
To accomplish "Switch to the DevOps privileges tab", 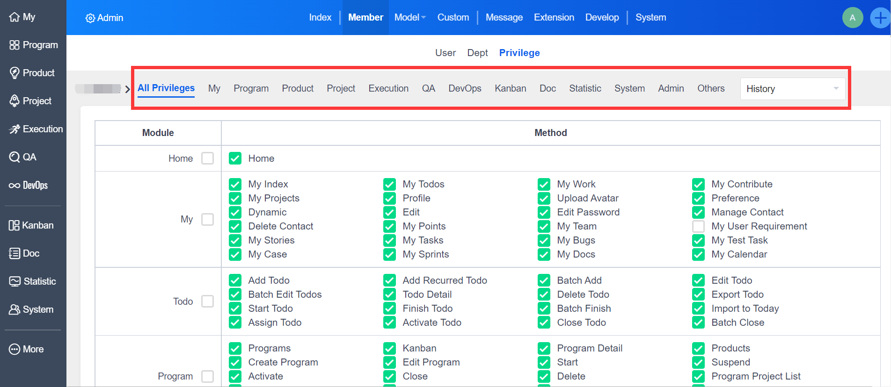I will pyautogui.click(x=464, y=88).
